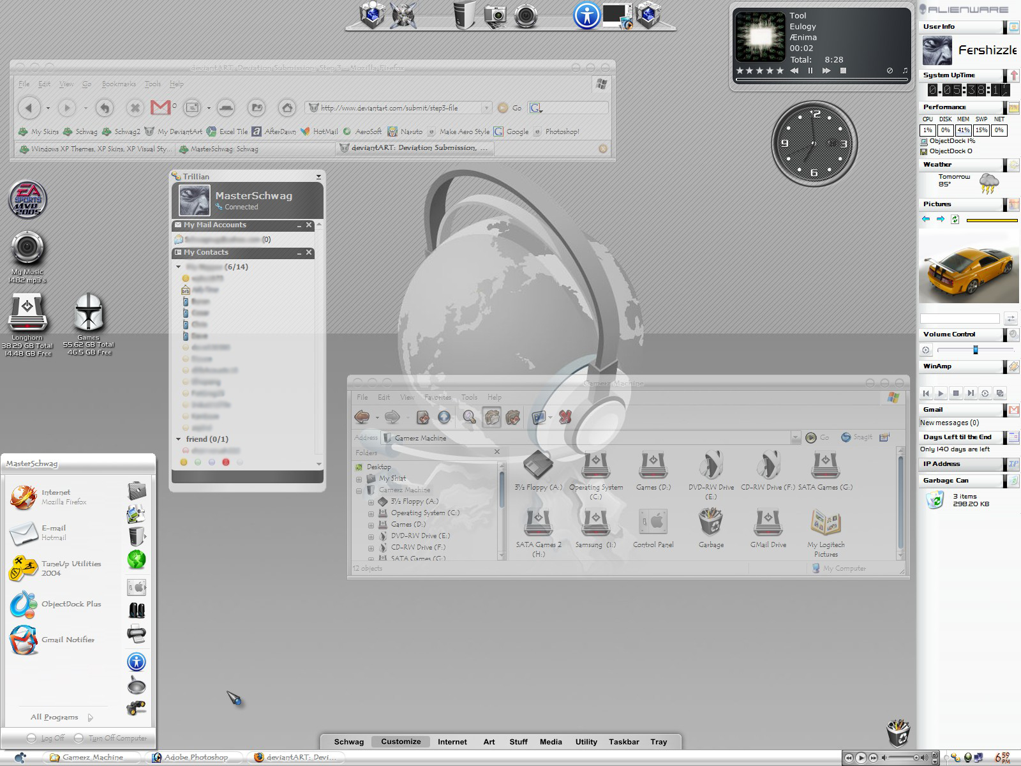Click stop button in WinAmp sidebar panel
Image resolution: width=1021 pixels, height=766 pixels.
(955, 393)
